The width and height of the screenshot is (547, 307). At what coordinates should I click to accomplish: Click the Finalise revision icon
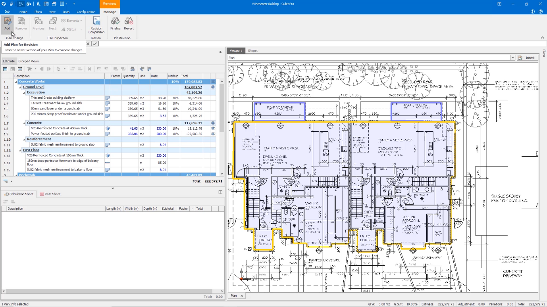(x=115, y=24)
